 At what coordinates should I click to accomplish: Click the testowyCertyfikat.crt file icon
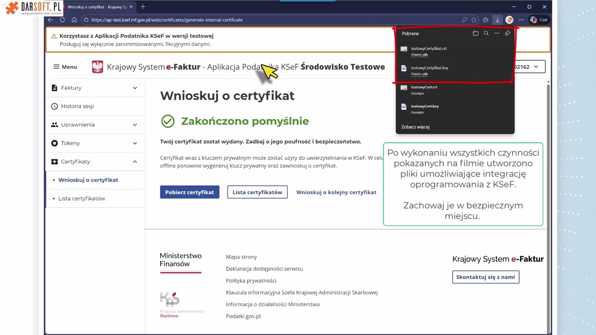pos(404,49)
